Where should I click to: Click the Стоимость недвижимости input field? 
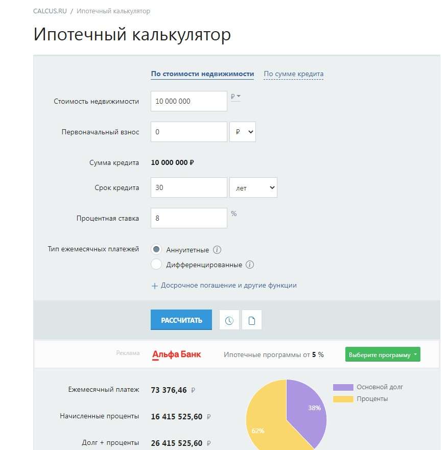point(189,101)
